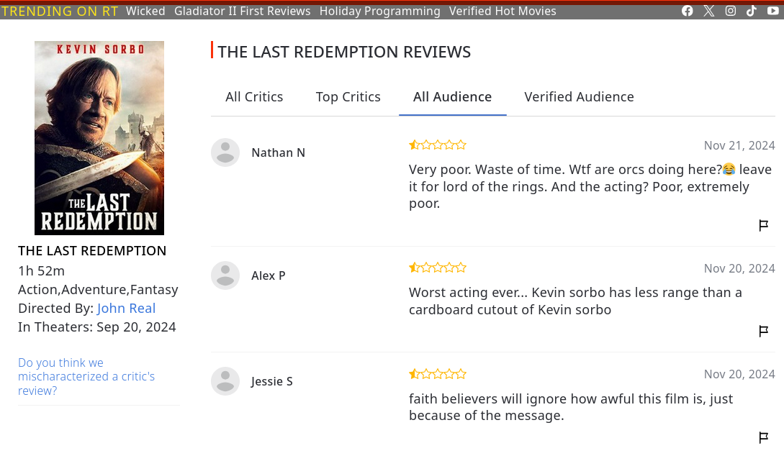Open the TikTok social icon
Image resolution: width=784 pixels, height=456 pixels.
point(752,11)
